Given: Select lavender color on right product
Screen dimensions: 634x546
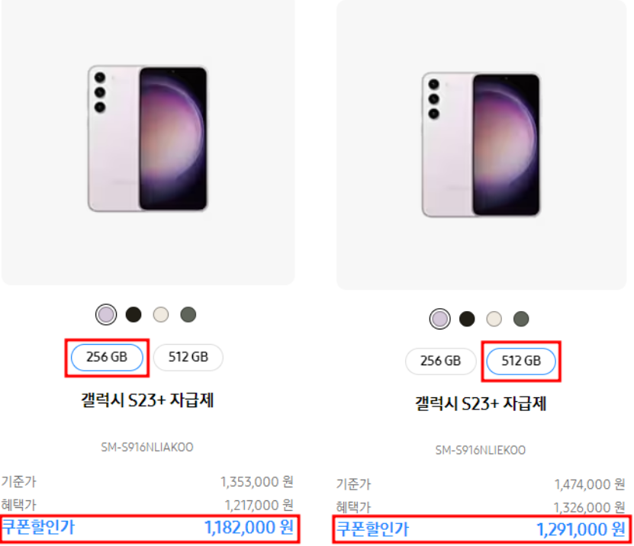Looking at the screenshot, I should pos(440,319).
